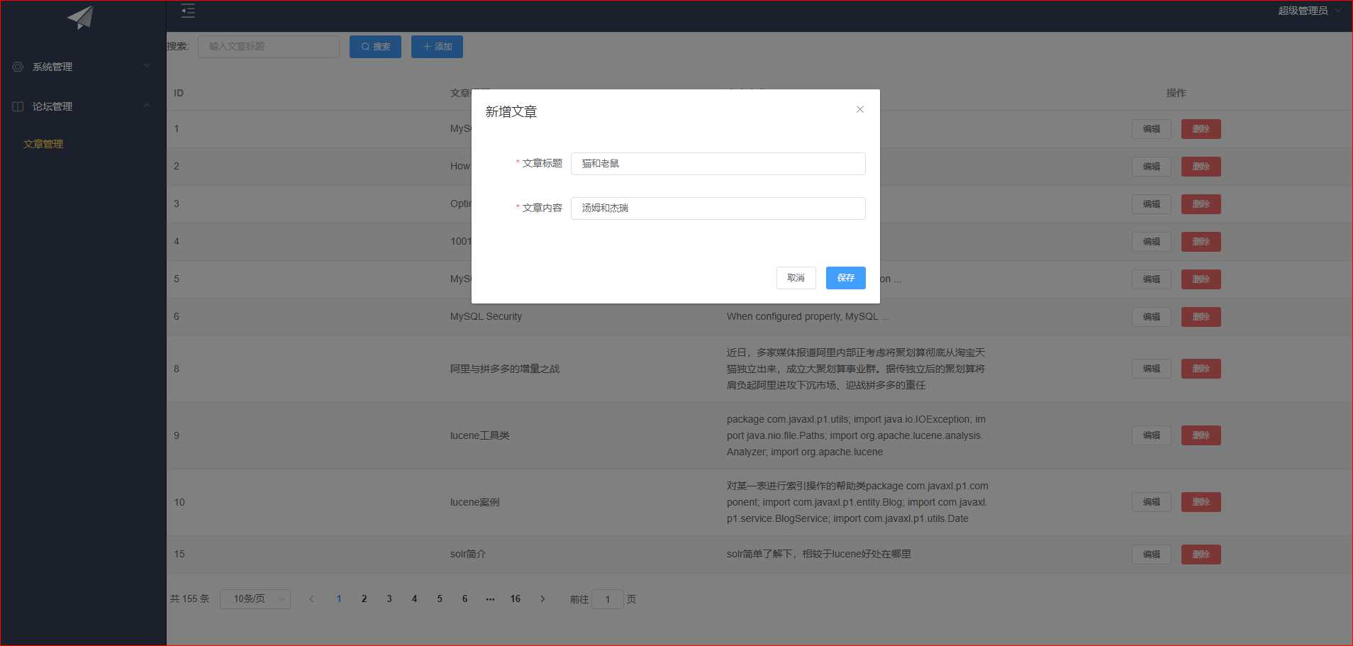Click the lucene工具类 title cell
1353x646 pixels.
(x=479, y=435)
